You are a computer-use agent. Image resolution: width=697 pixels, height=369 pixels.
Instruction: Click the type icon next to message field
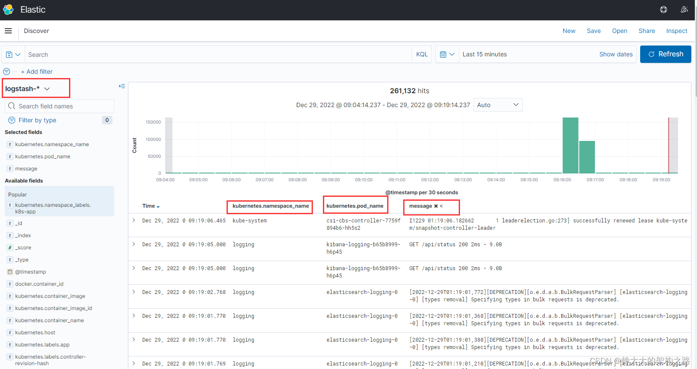(10, 169)
